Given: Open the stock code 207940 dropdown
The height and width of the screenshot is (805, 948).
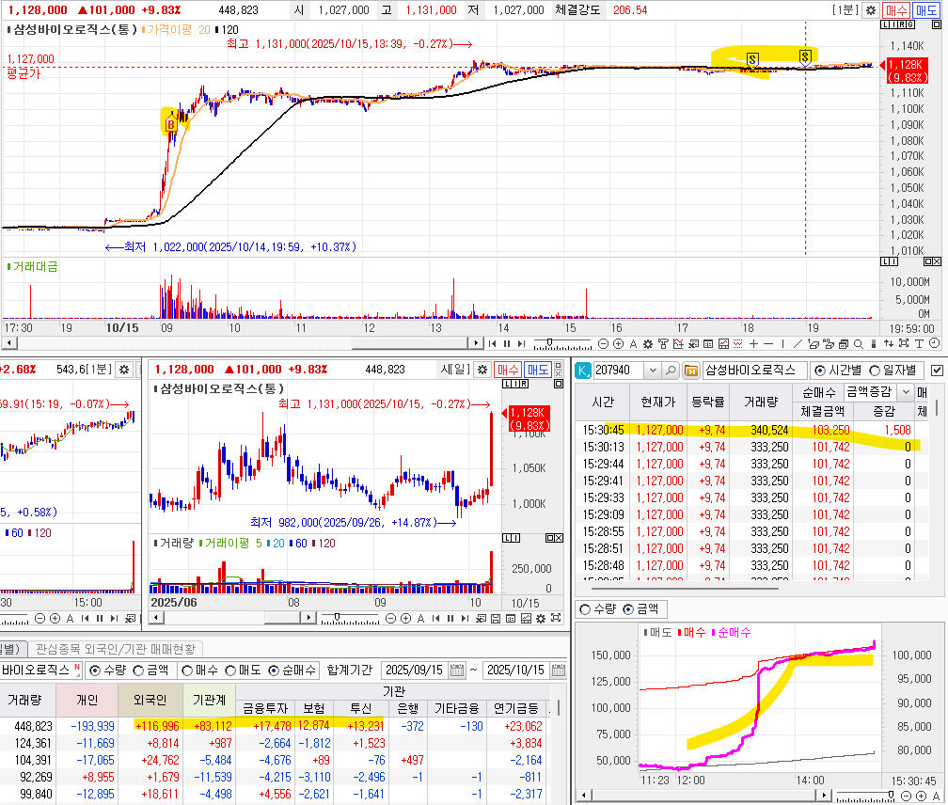Looking at the screenshot, I should (653, 370).
